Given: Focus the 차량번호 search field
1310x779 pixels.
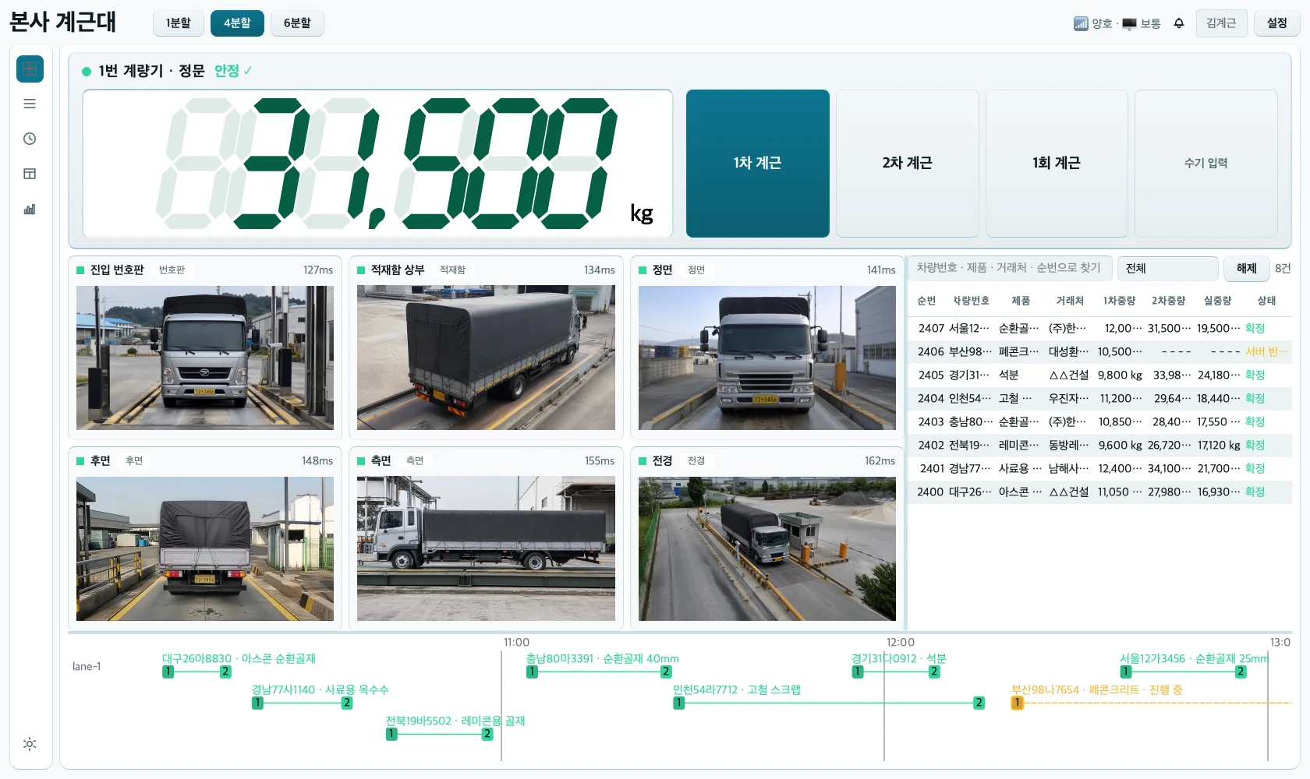Looking at the screenshot, I should pyautogui.click(x=1010, y=268).
